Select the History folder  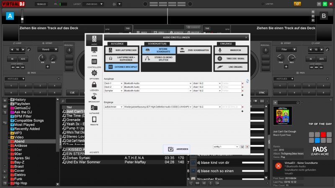pyautogui.click(x=20, y=99)
